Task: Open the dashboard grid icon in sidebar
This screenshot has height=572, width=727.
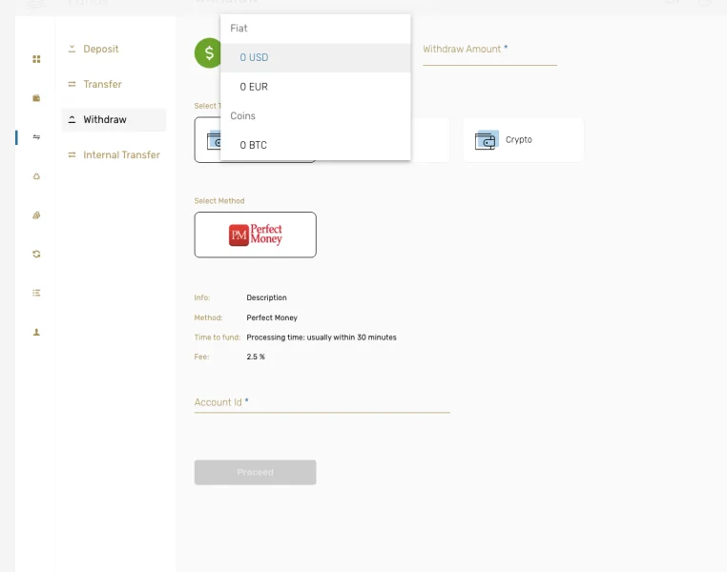Action: [36, 59]
